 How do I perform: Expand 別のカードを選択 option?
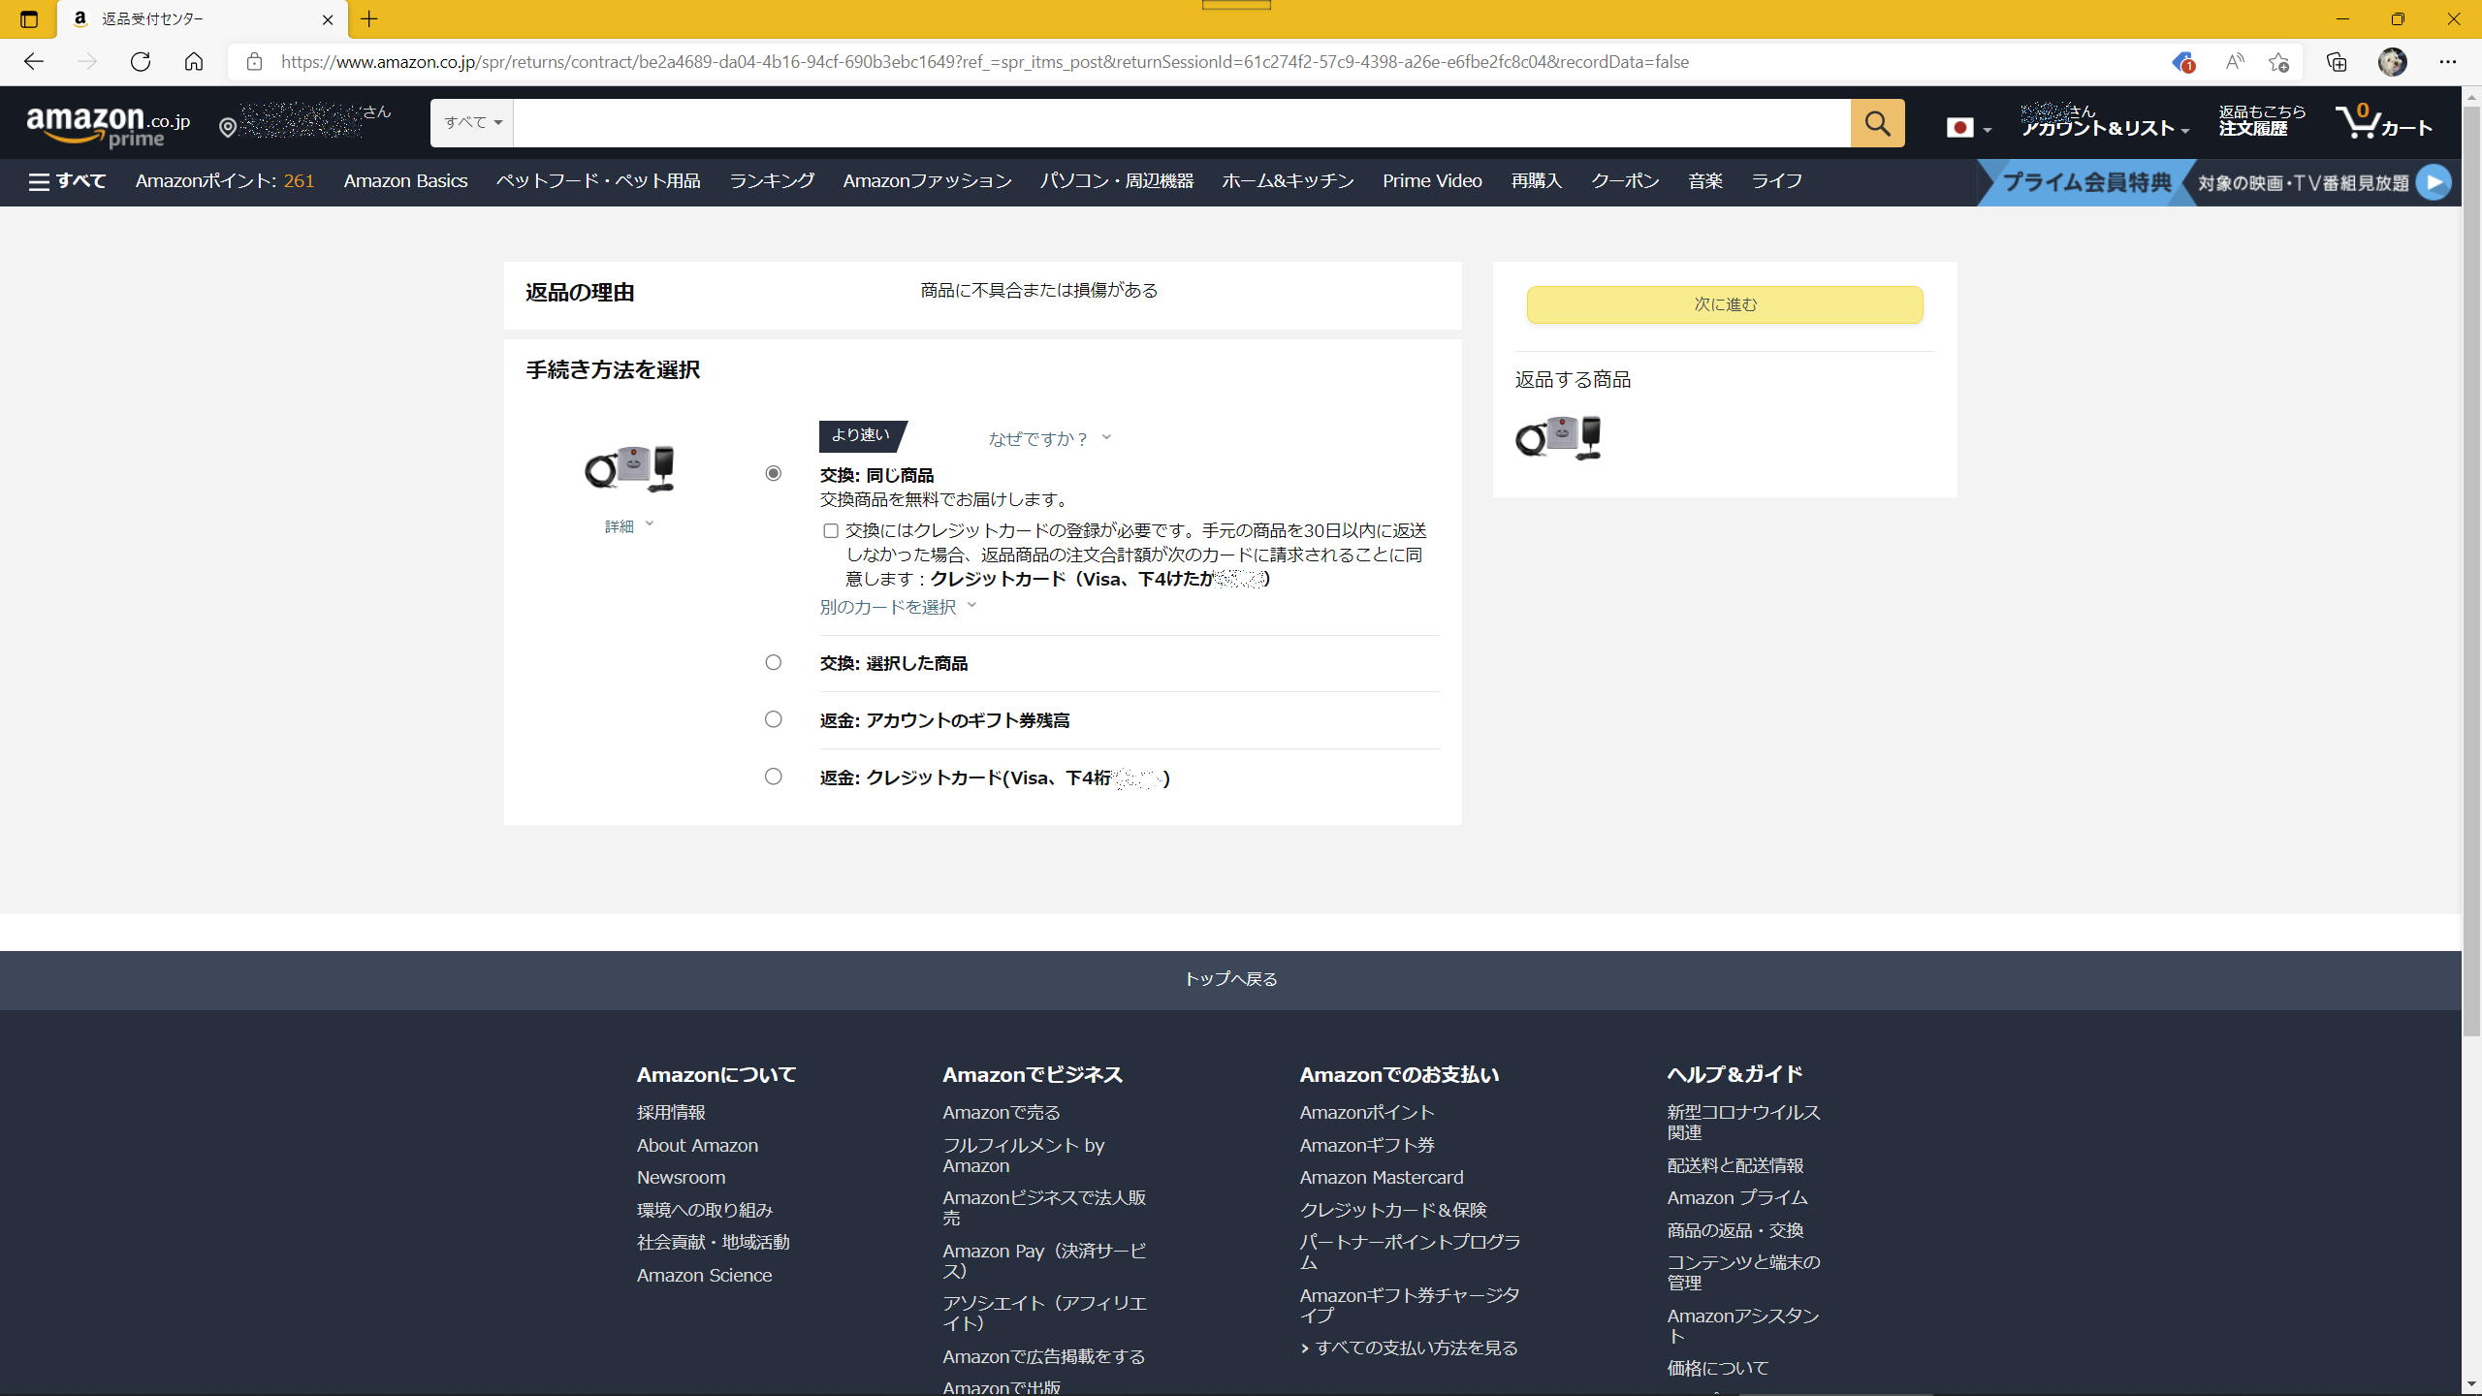[898, 607]
